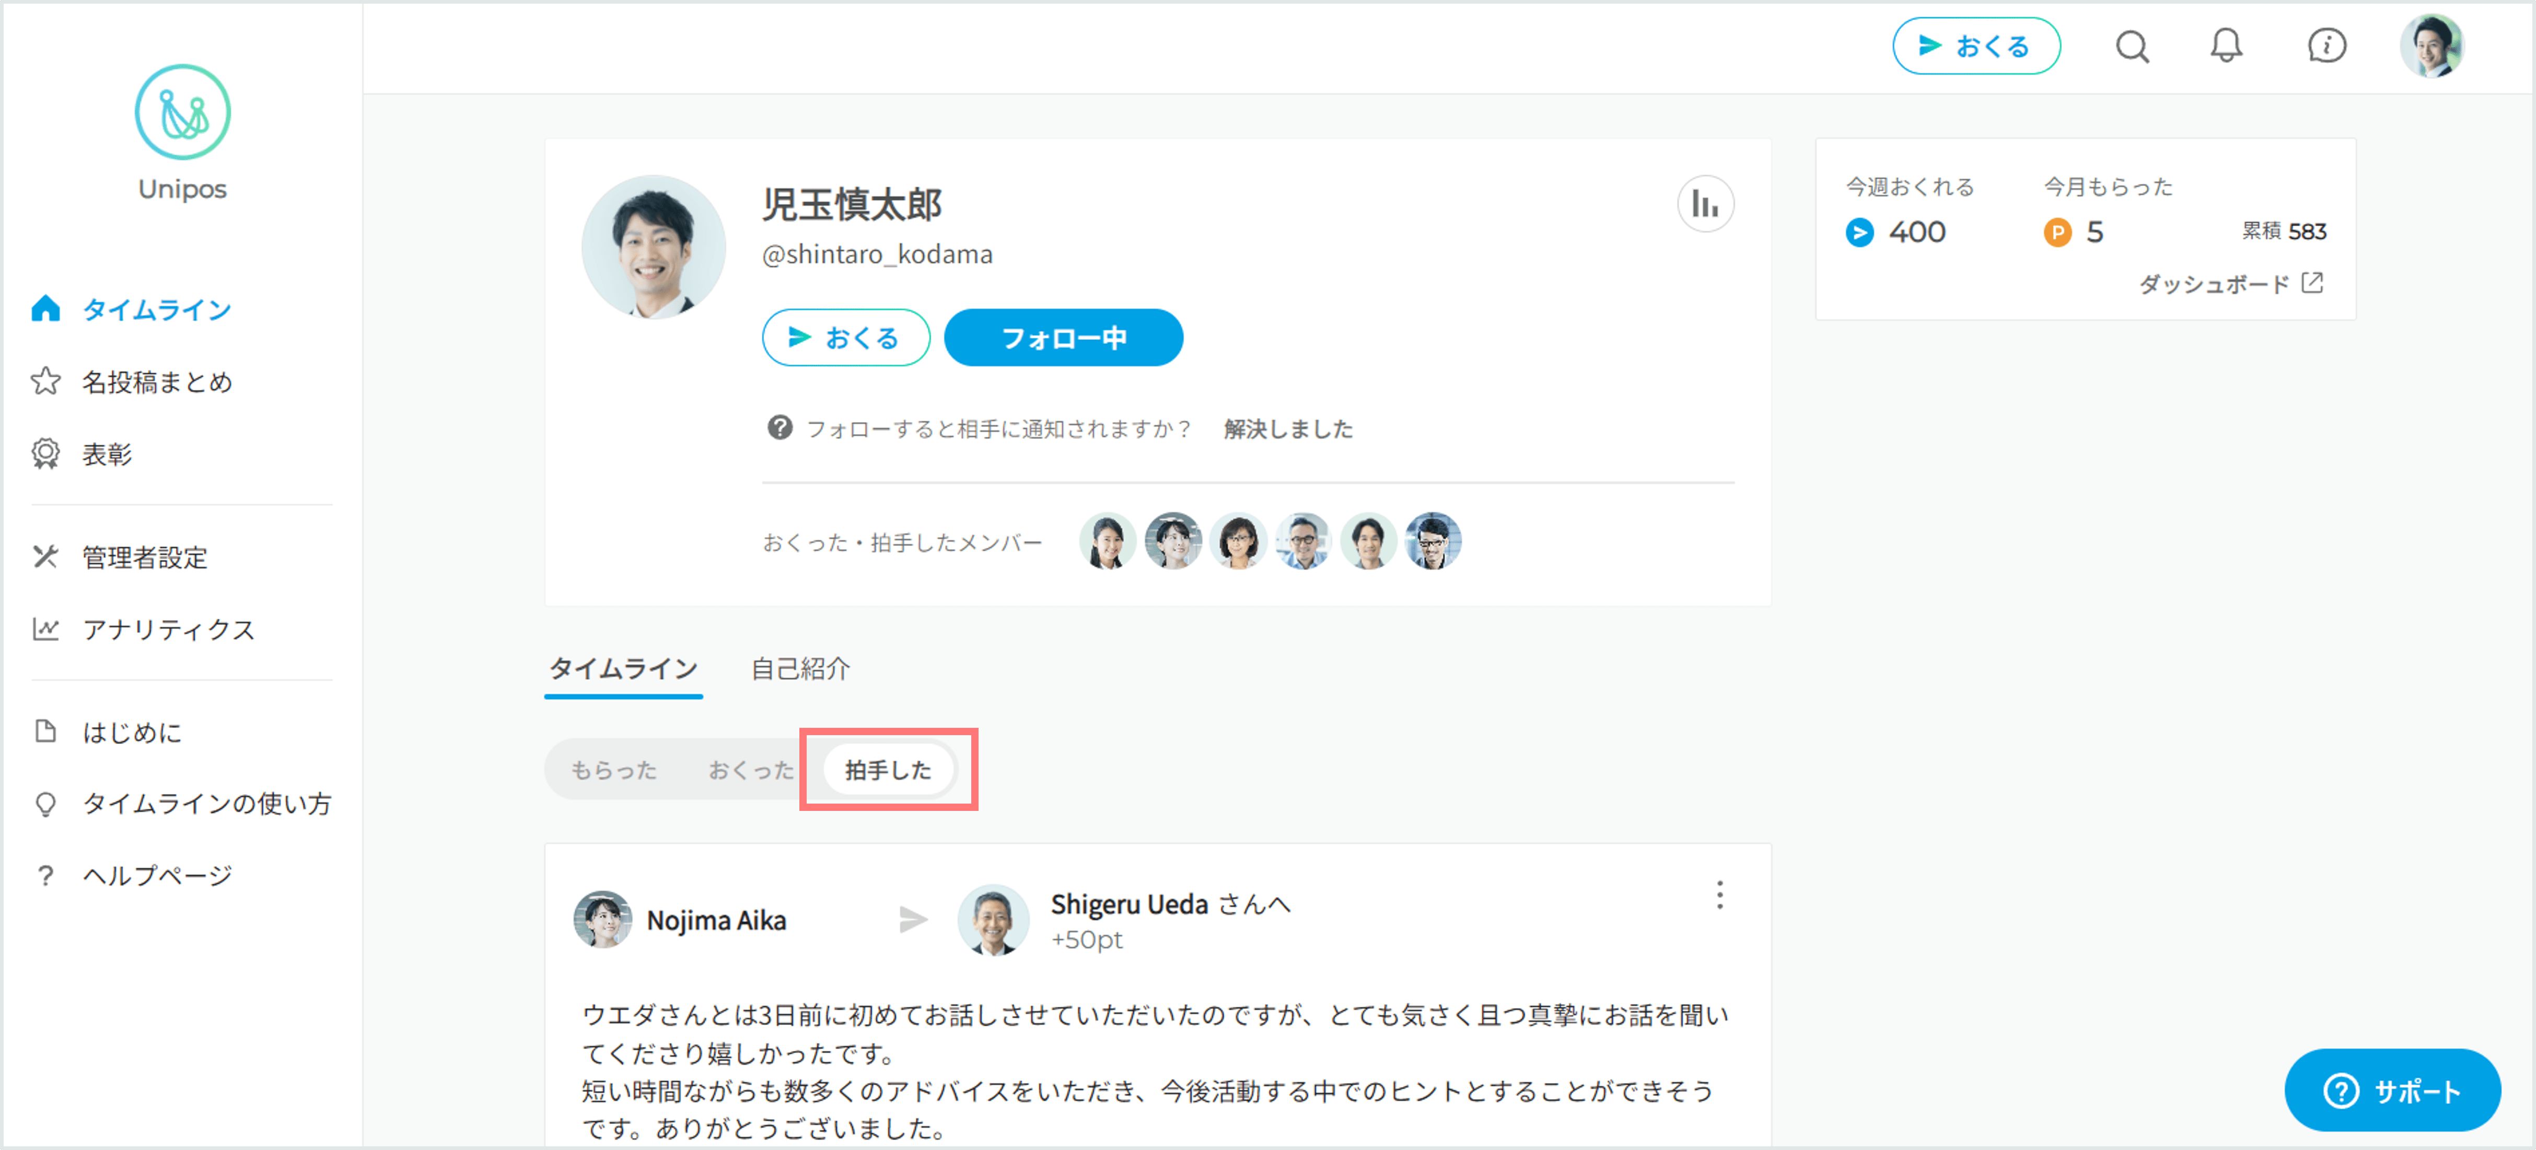Open the bar chart stats icon
This screenshot has width=2536, height=1150.
(1705, 204)
